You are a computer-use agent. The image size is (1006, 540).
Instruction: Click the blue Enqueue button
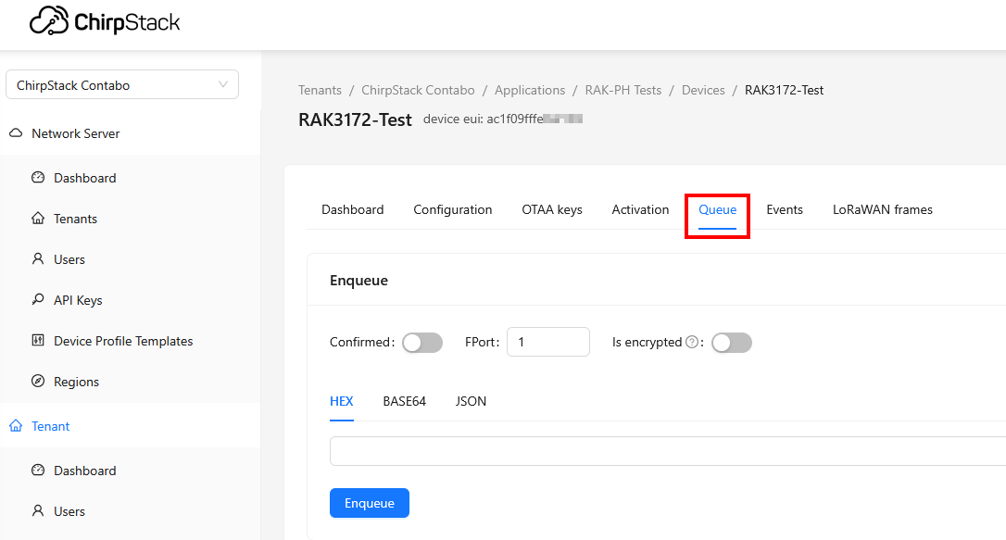coord(370,503)
